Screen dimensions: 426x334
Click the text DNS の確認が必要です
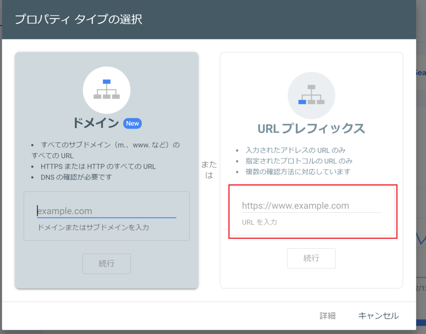pyautogui.click(x=77, y=177)
